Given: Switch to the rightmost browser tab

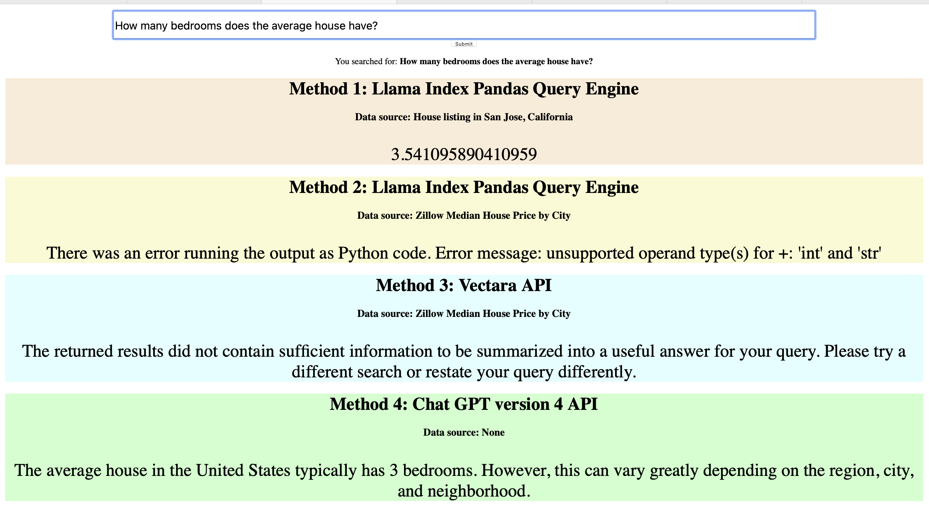Looking at the screenshot, I should (x=865, y=2).
